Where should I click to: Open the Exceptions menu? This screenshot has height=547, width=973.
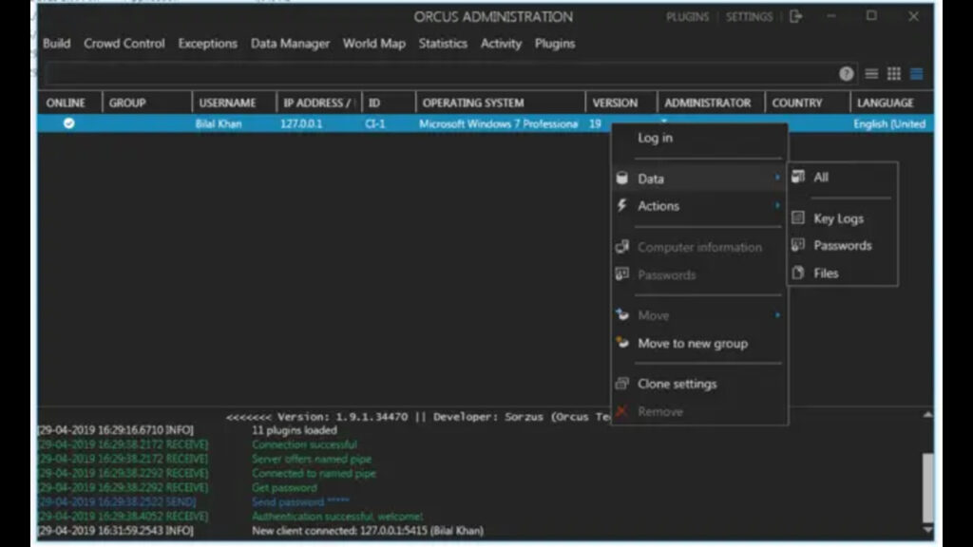tap(207, 44)
